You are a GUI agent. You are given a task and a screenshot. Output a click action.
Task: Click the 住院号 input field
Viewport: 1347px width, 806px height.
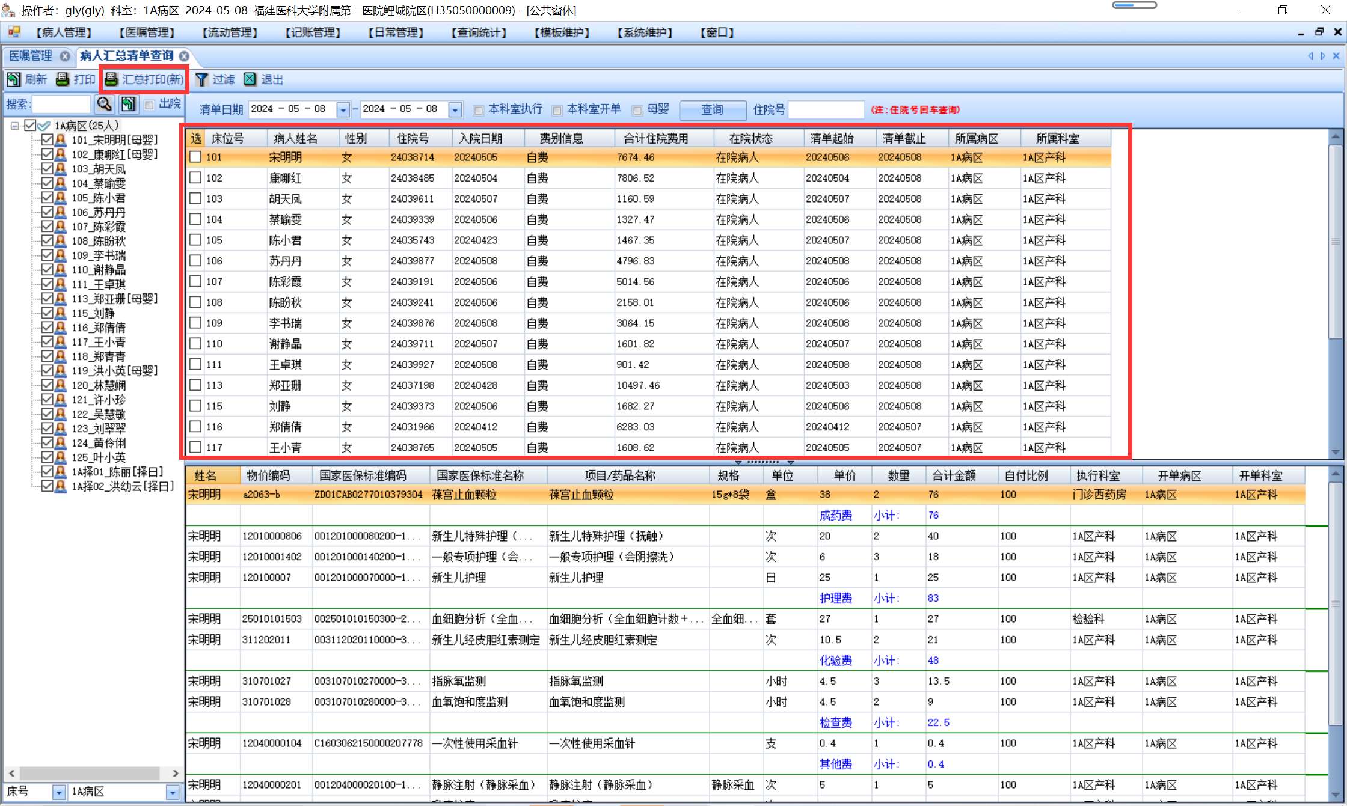826,110
